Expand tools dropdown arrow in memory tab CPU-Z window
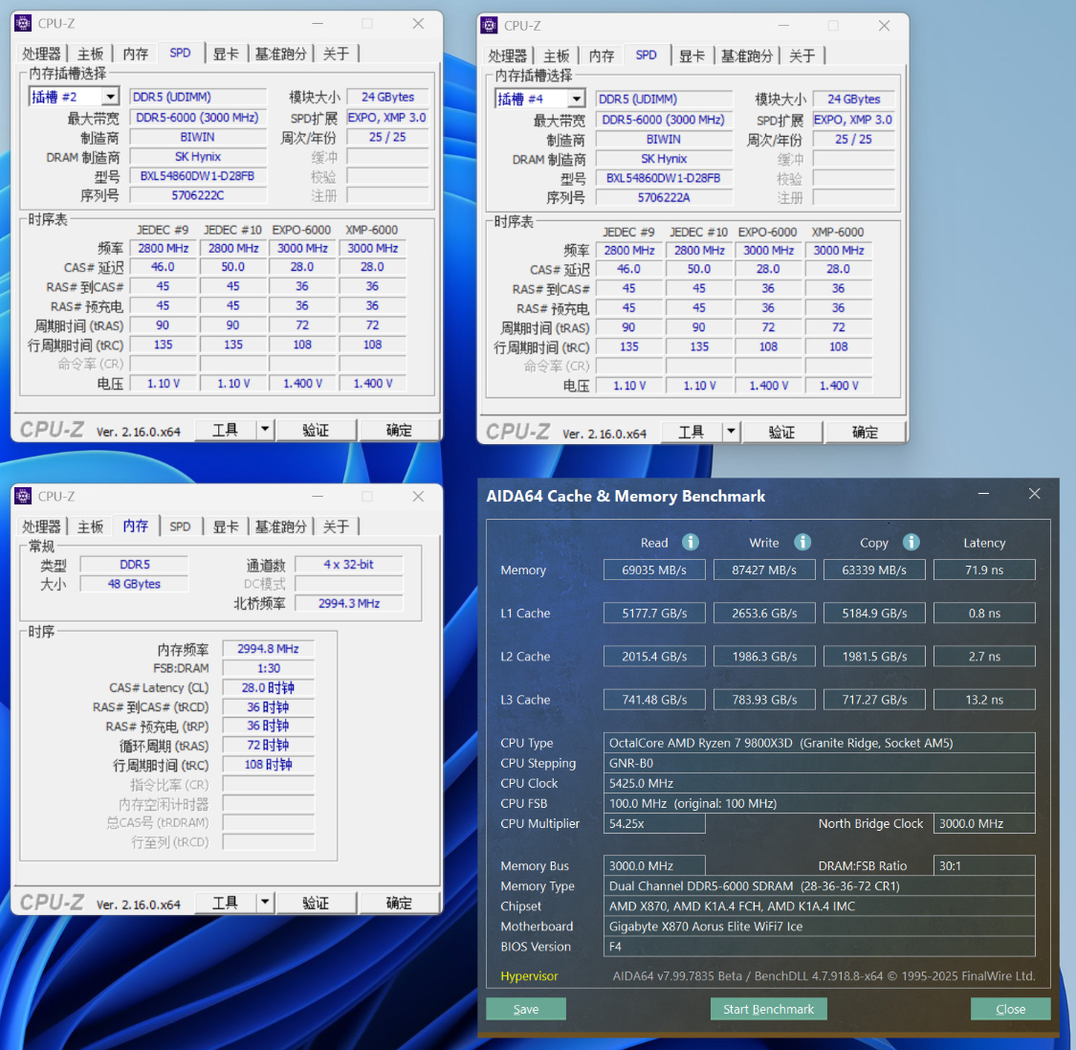This screenshot has width=1076, height=1050. coord(265,903)
